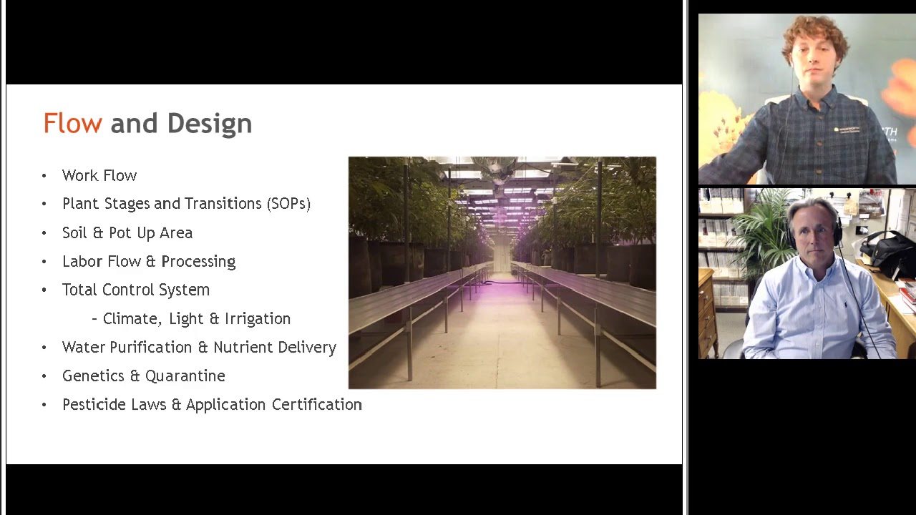Screen dimensions: 916x515
Task: Click "Pesticide Laws & Application Certification" bullet
Action: pos(212,404)
